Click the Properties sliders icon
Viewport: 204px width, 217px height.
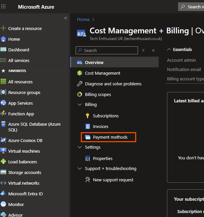(88, 158)
